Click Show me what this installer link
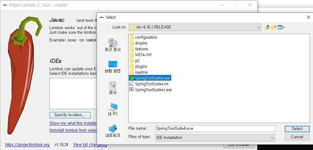Viewport: 313px width, 150px height. pos(73,123)
